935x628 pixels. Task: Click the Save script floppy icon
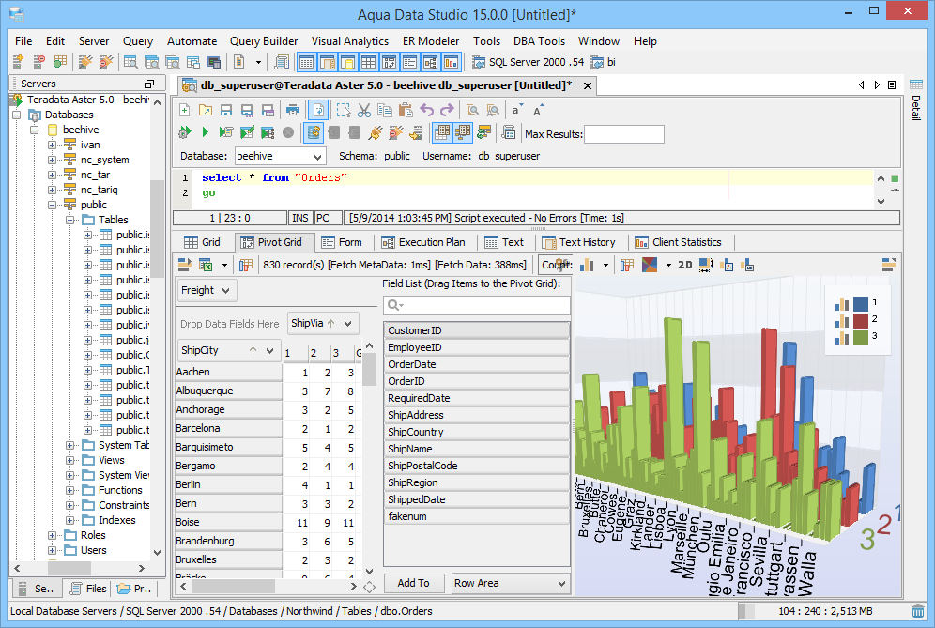[226, 111]
